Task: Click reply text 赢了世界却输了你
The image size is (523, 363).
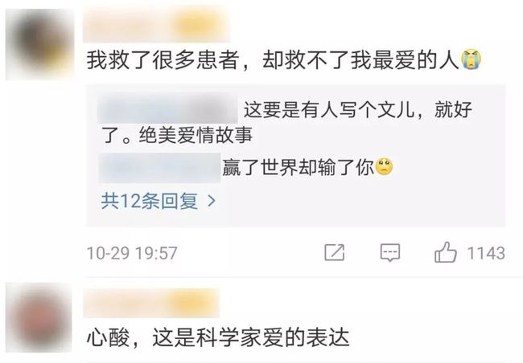Action: coord(298,167)
